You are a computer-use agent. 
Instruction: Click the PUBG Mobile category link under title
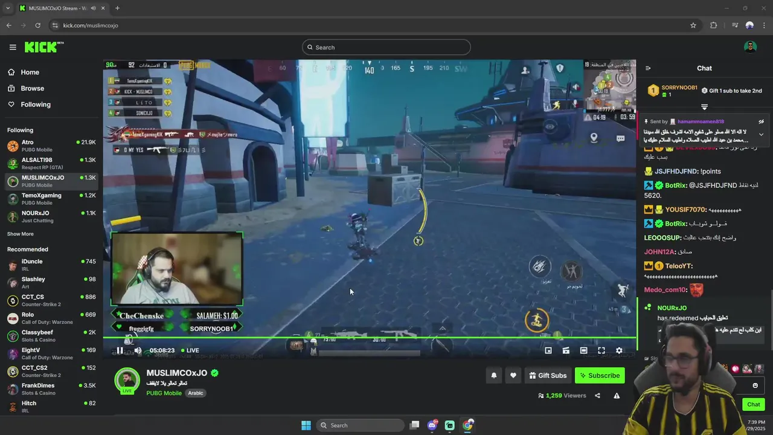(164, 393)
